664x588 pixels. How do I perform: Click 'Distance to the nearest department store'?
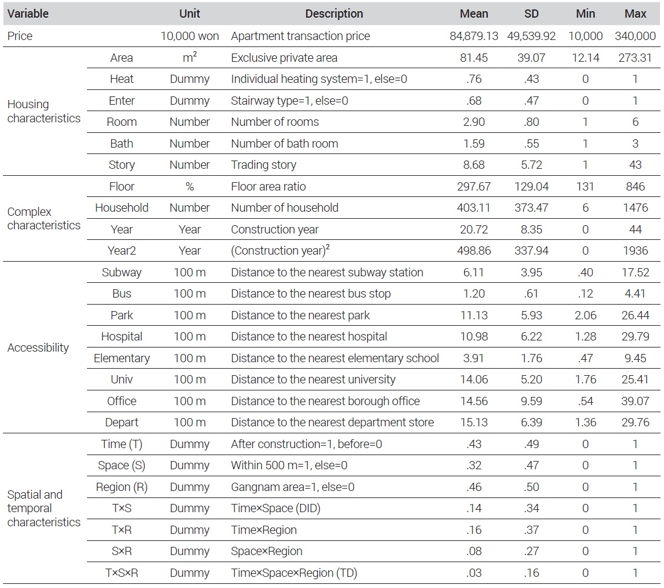[x=332, y=422]
